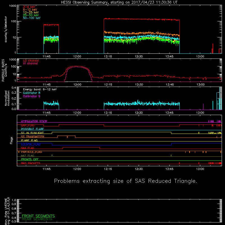
Task: Click the 1000 label on counts axis
Action: click(13, 6)
